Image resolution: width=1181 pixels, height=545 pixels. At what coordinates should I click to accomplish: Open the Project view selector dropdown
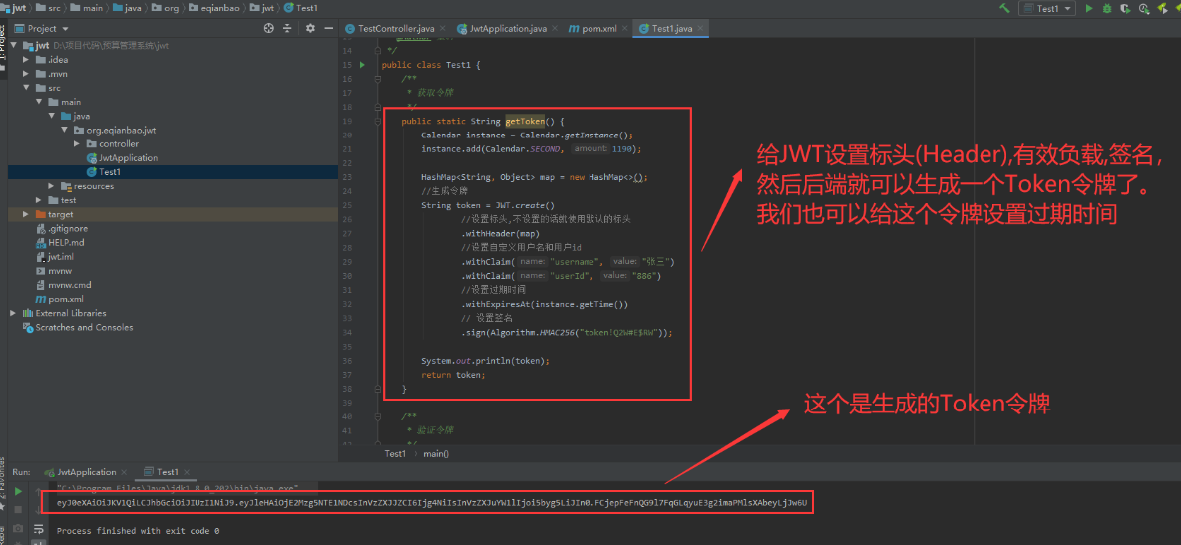coord(42,29)
